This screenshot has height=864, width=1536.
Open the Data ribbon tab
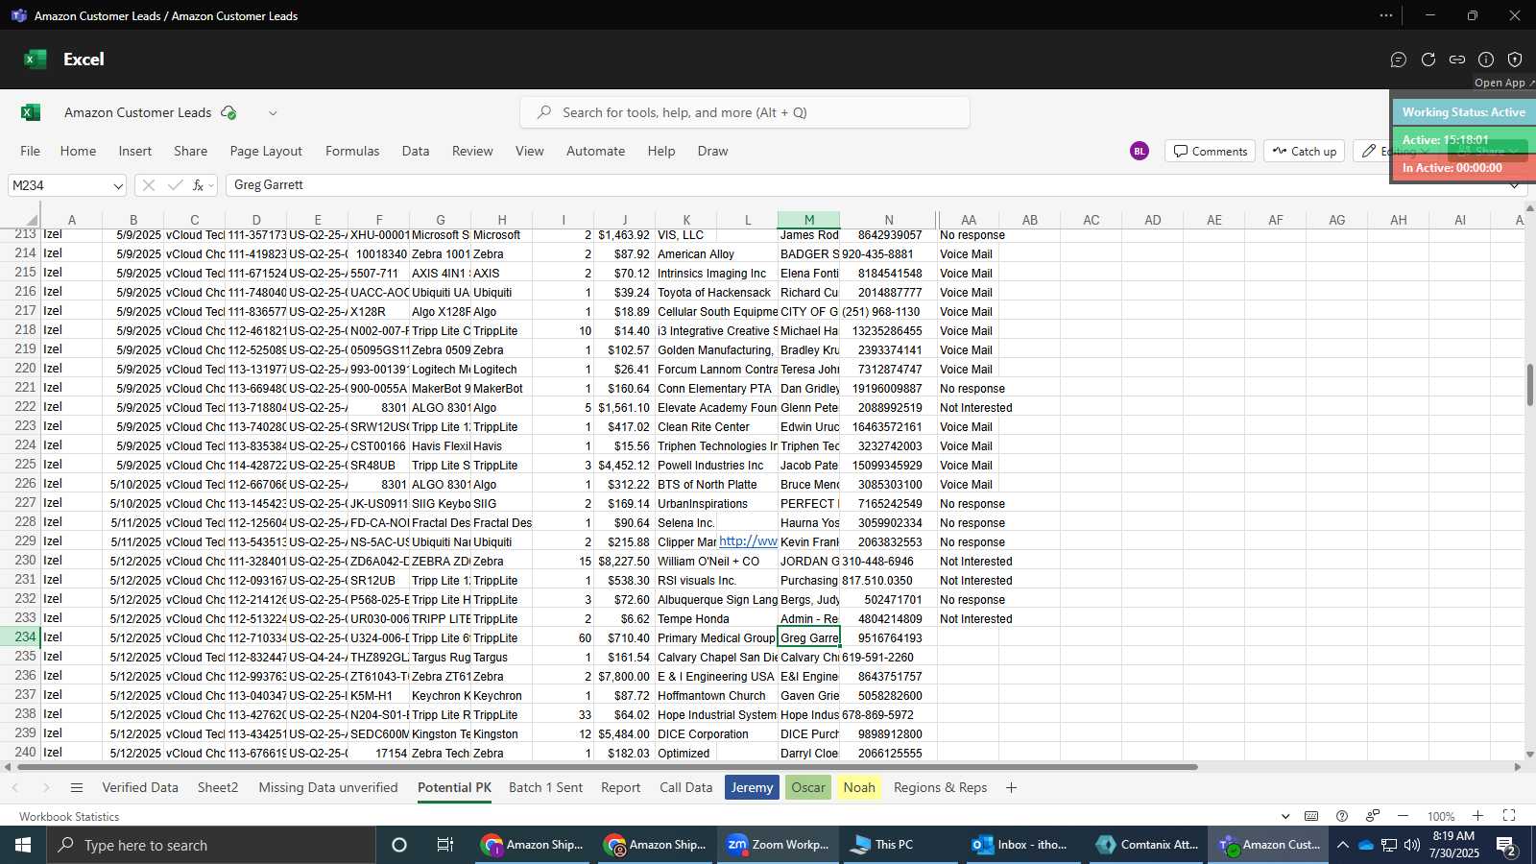pyautogui.click(x=416, y=151)
